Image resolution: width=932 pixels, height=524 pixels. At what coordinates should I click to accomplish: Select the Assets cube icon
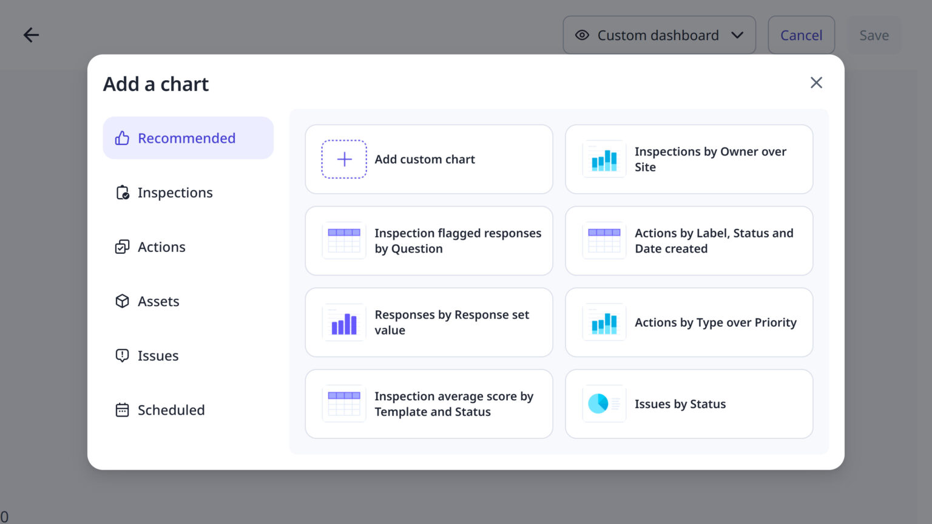(x=122, y=301)
